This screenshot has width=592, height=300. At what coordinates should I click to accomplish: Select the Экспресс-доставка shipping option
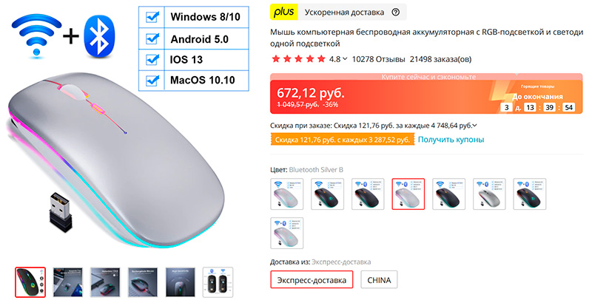312,279
